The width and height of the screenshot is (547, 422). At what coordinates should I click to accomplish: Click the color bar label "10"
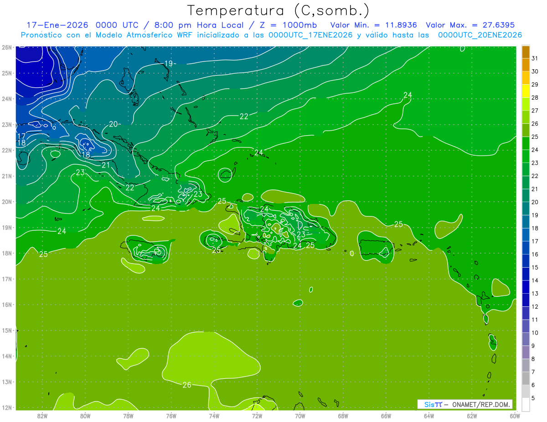click(x=535, y=333)
